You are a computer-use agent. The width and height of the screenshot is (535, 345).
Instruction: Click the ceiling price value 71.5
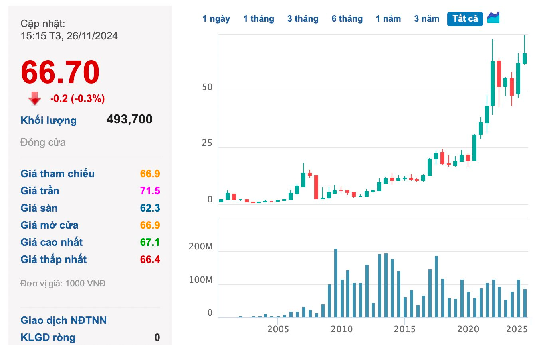click(150, 191)
